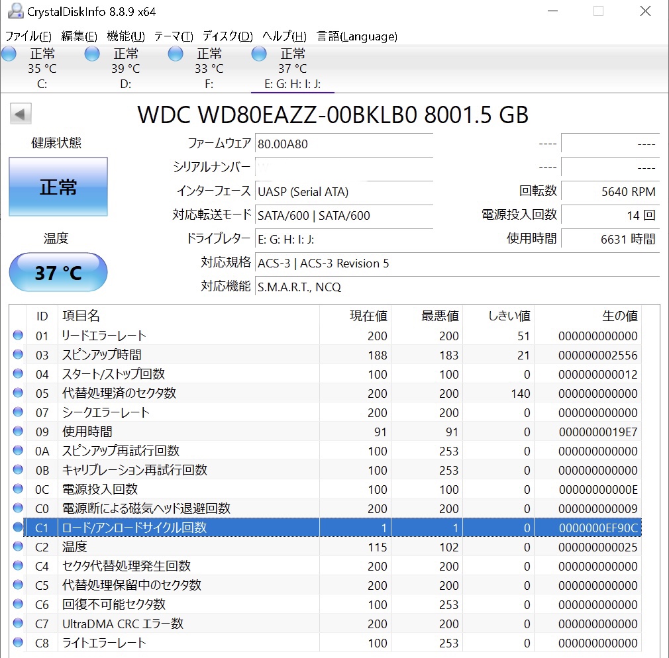The height and width of the screenshot is (658, 669).
Task: Open the ファイル(F) menu
Action: 28,36
